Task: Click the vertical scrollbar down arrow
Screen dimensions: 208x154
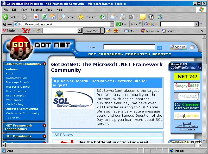Action: 204,141
